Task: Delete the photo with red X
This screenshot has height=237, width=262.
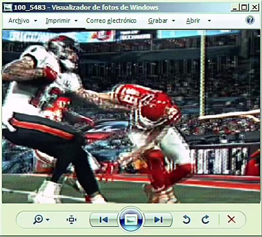Action: pyautogui.click(x=231, y=219)
